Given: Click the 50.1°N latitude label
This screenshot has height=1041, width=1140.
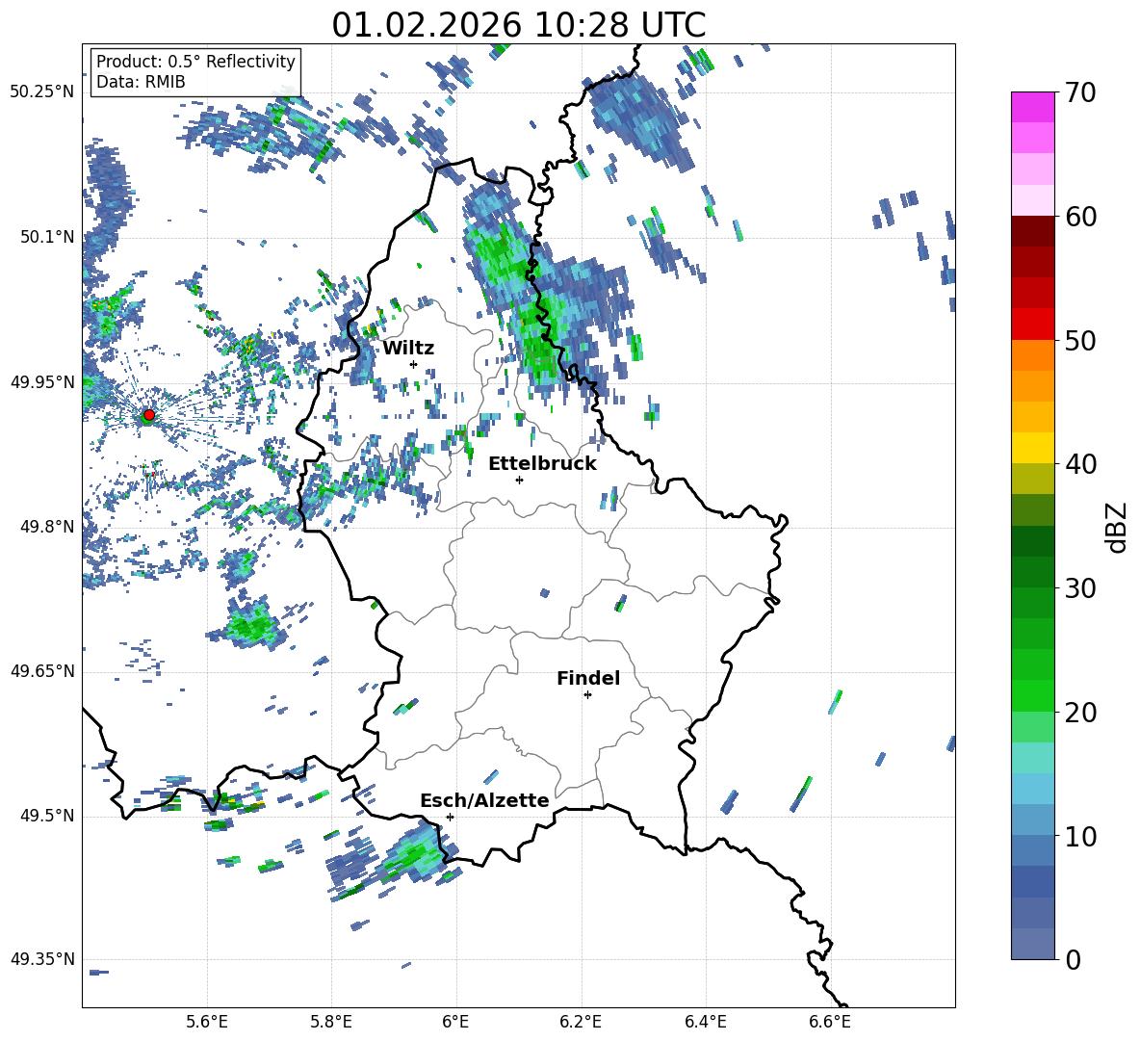Looking at the screenshot, I should click(47, 237).
